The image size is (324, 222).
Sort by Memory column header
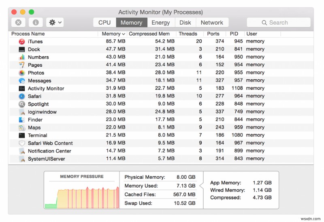coord(111,34)
